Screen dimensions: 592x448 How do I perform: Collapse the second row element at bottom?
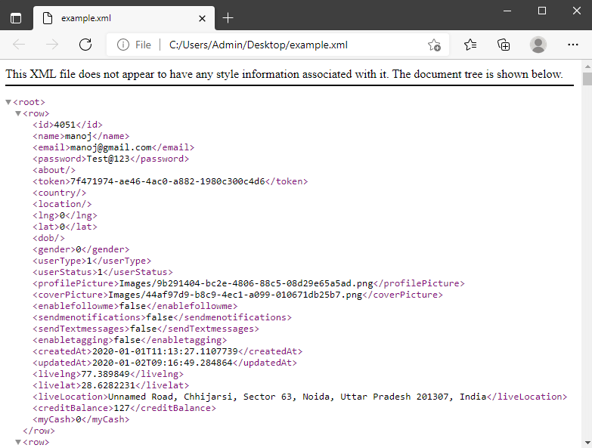coord(17,442)
